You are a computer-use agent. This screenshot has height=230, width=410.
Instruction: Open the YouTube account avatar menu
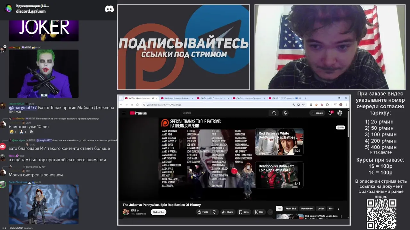click(x=340, y=113)
